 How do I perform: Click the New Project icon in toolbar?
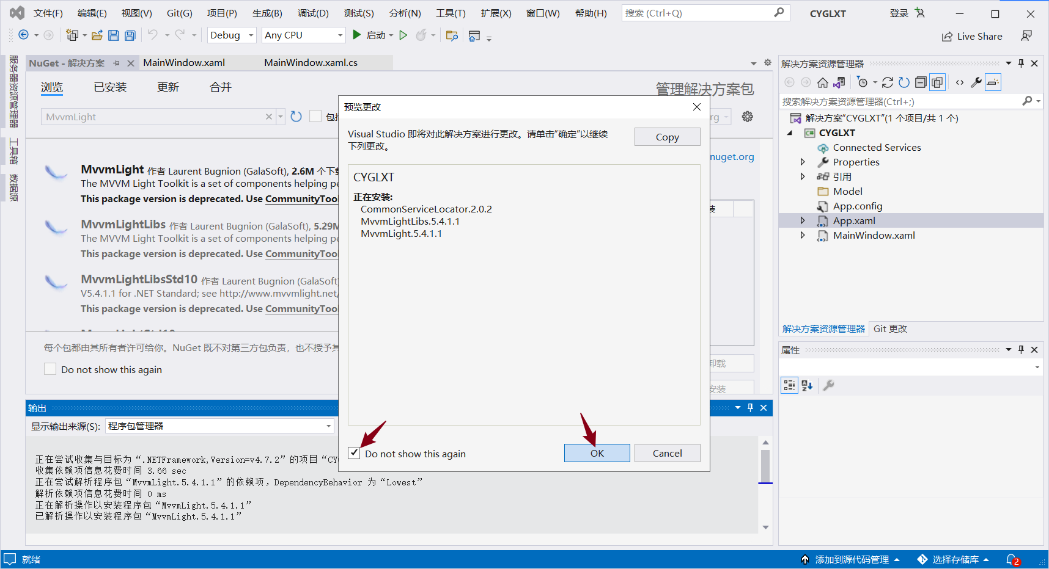(x=72, y=35)
